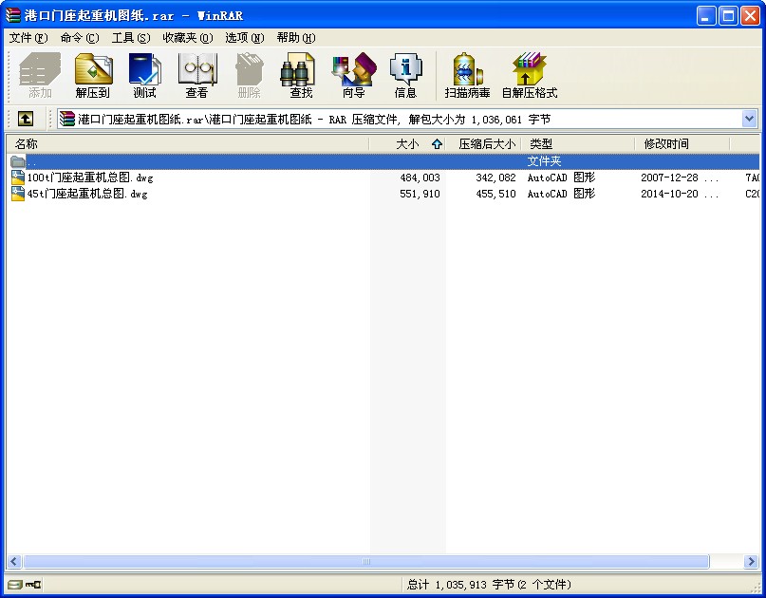This screenshot has height=598, width=766.
Task: Click the 删除 (Delete) toolbar icon
Action: tap(249, 75)
